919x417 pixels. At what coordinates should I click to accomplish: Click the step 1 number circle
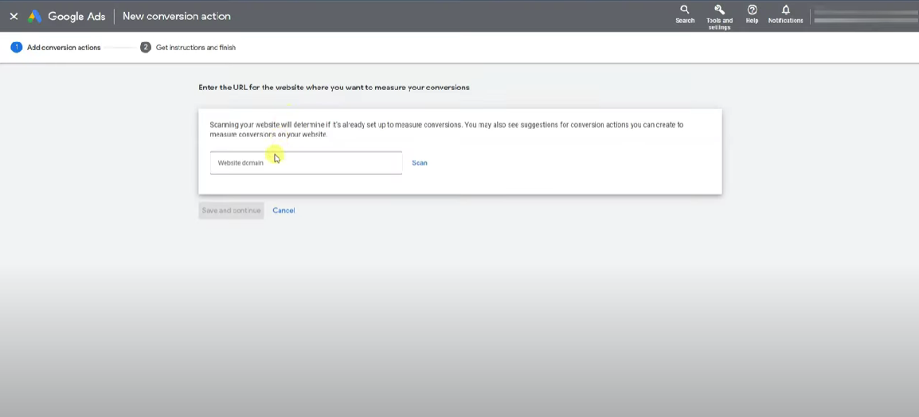(x=16, y=48)
